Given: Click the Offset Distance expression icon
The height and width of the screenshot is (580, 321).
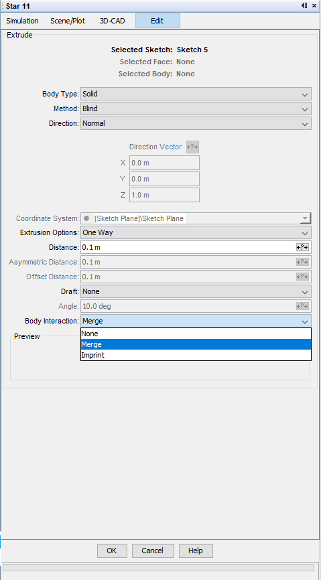Looking at the screenshot, I should pos(302,277).
